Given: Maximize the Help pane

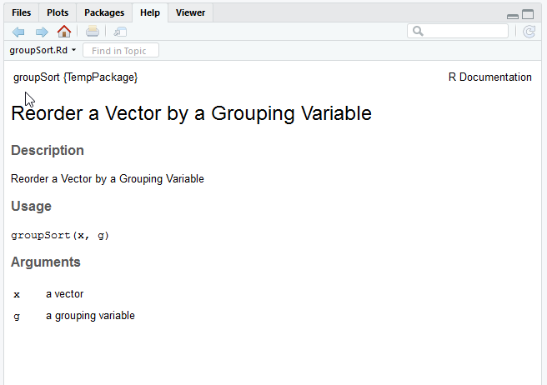Looking at the screenshot, I should pyautogui.click(x=528, y=15).
